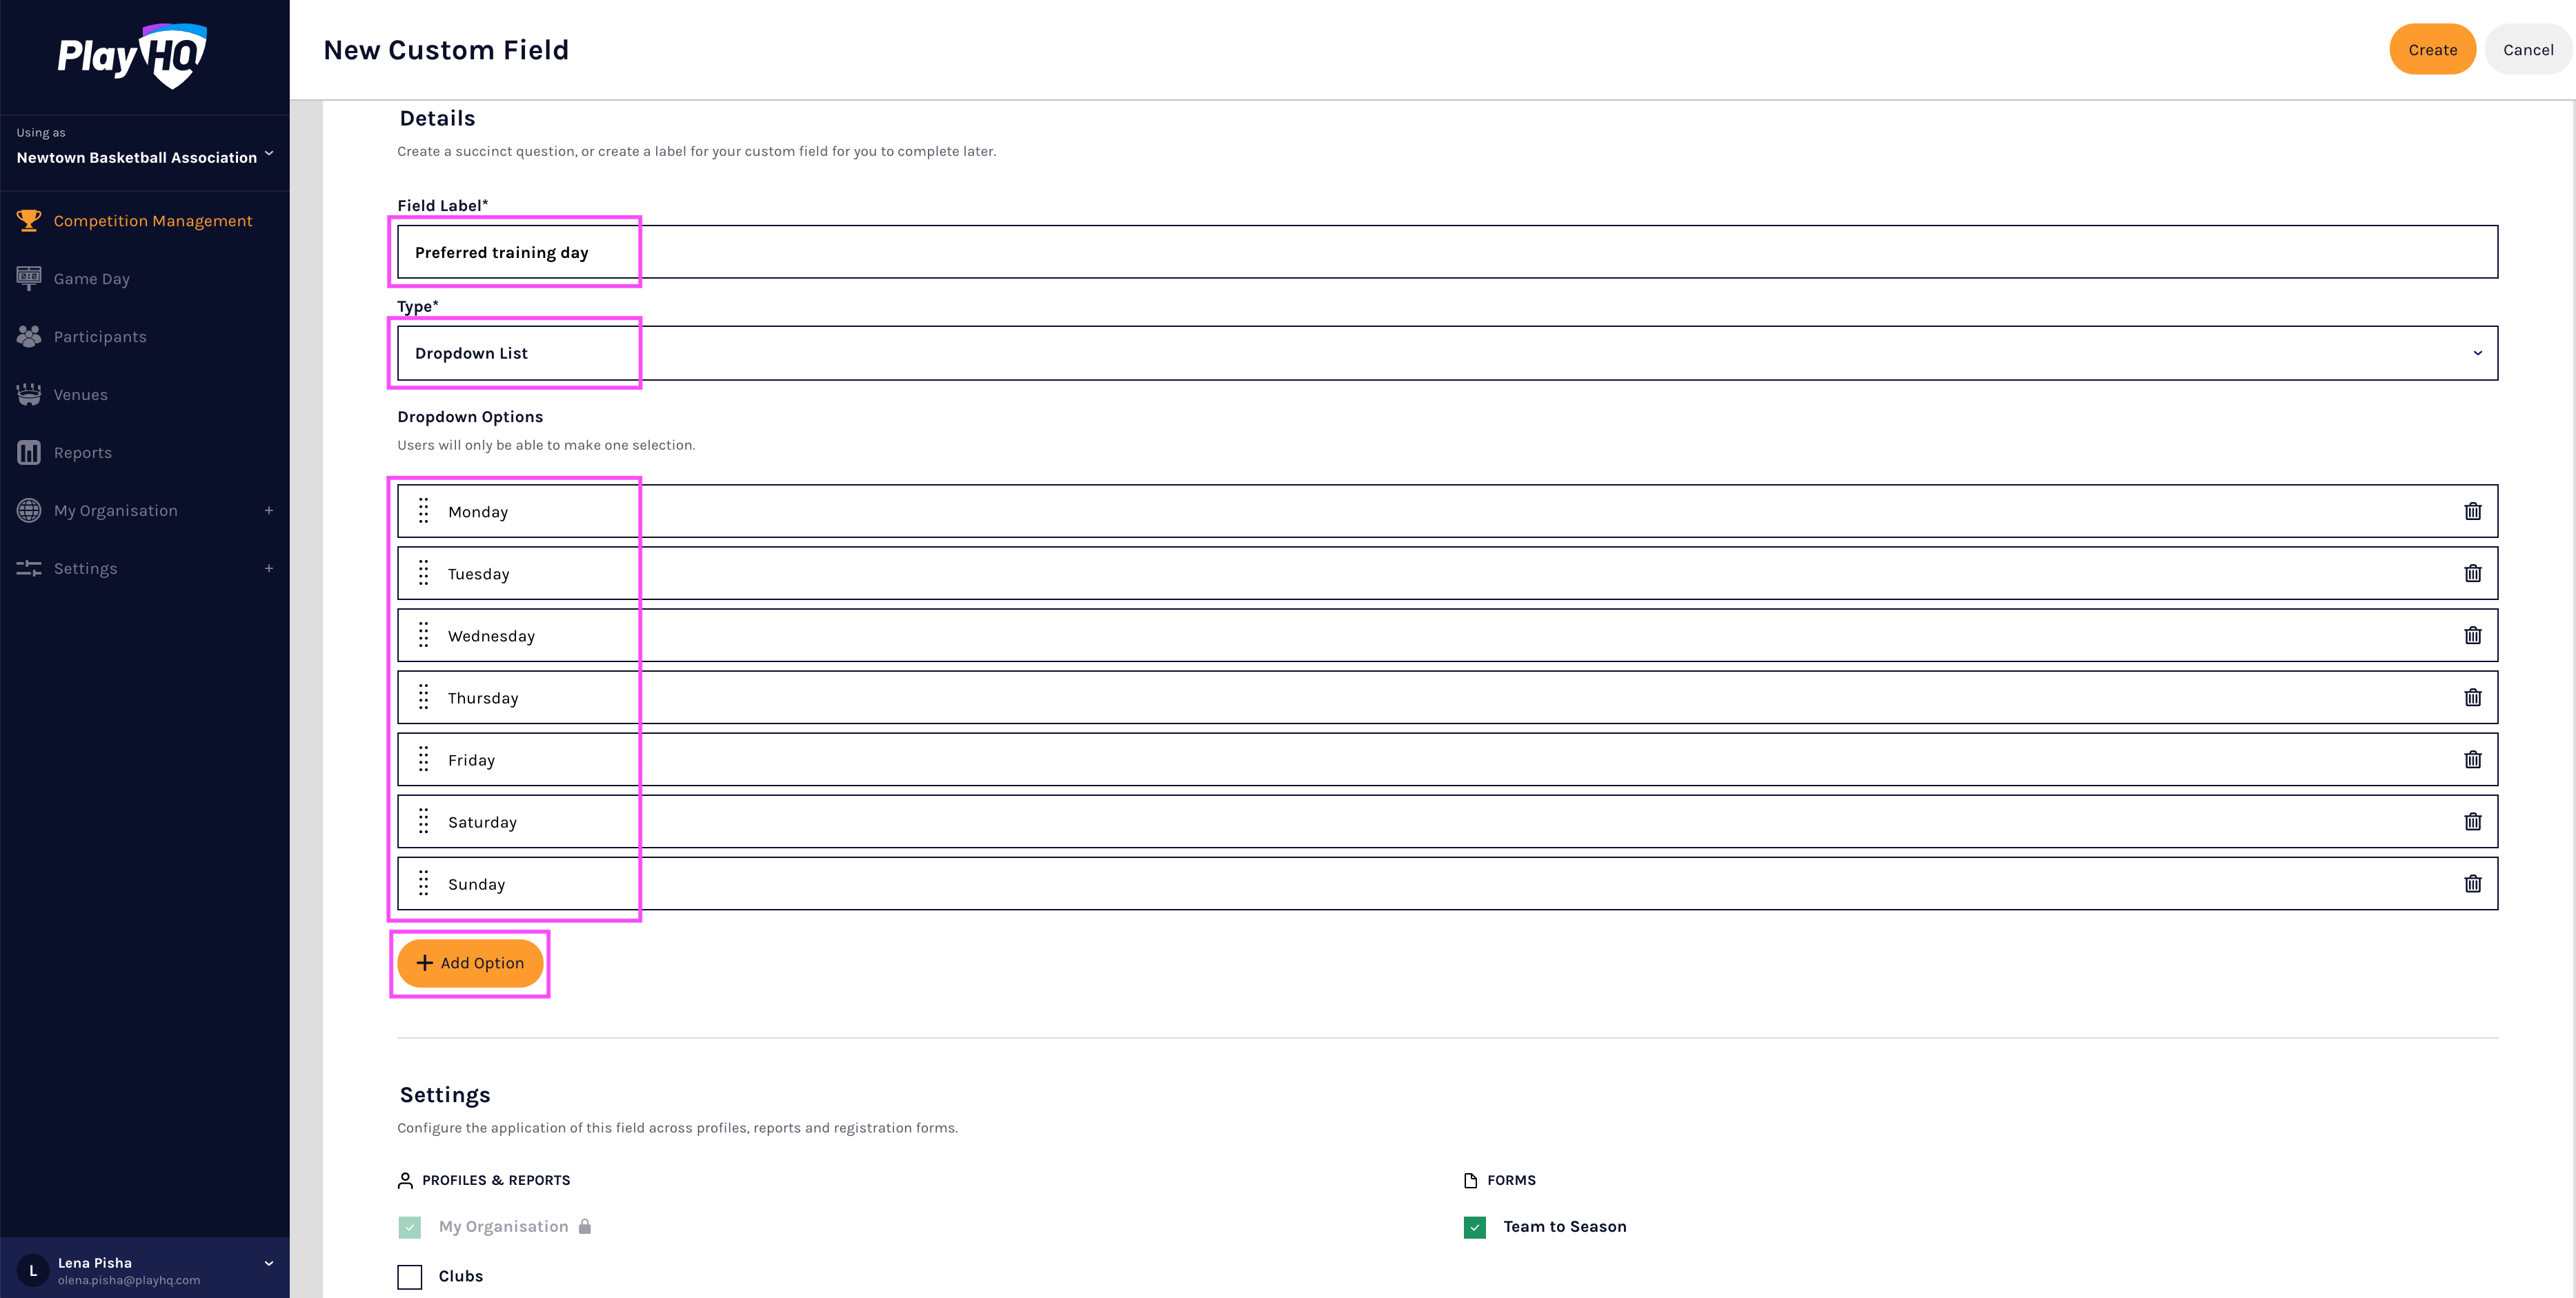The width and height of the screenshot is (2576, 1298).
Task: Click into the Field Label input
Action: coord(1446,252)
